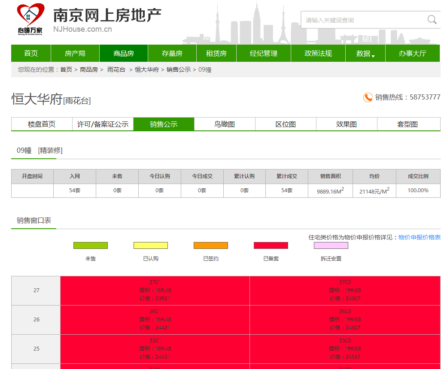Screen dimensions: 441x369
Task: Click the NJHouse heart logo
Action: [30, 19]
